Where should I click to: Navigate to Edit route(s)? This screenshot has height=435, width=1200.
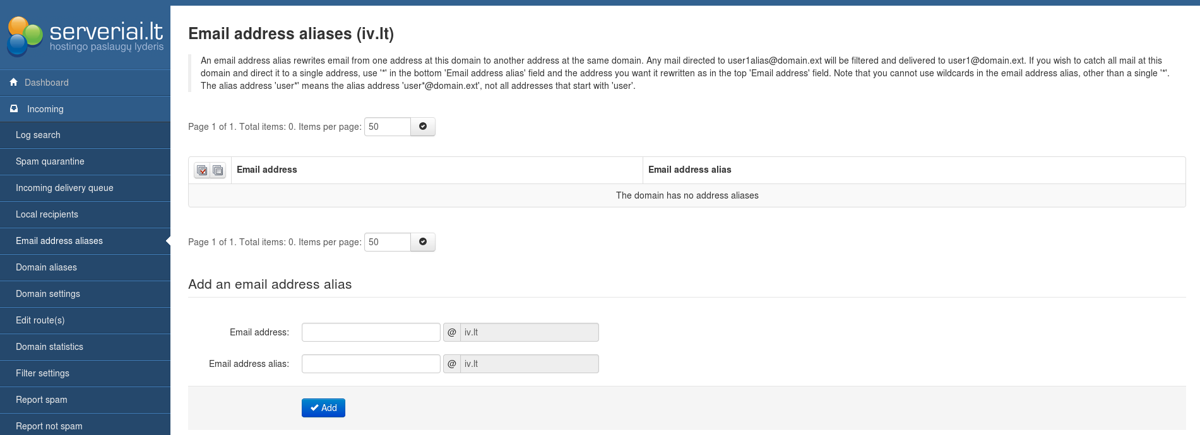40,320
